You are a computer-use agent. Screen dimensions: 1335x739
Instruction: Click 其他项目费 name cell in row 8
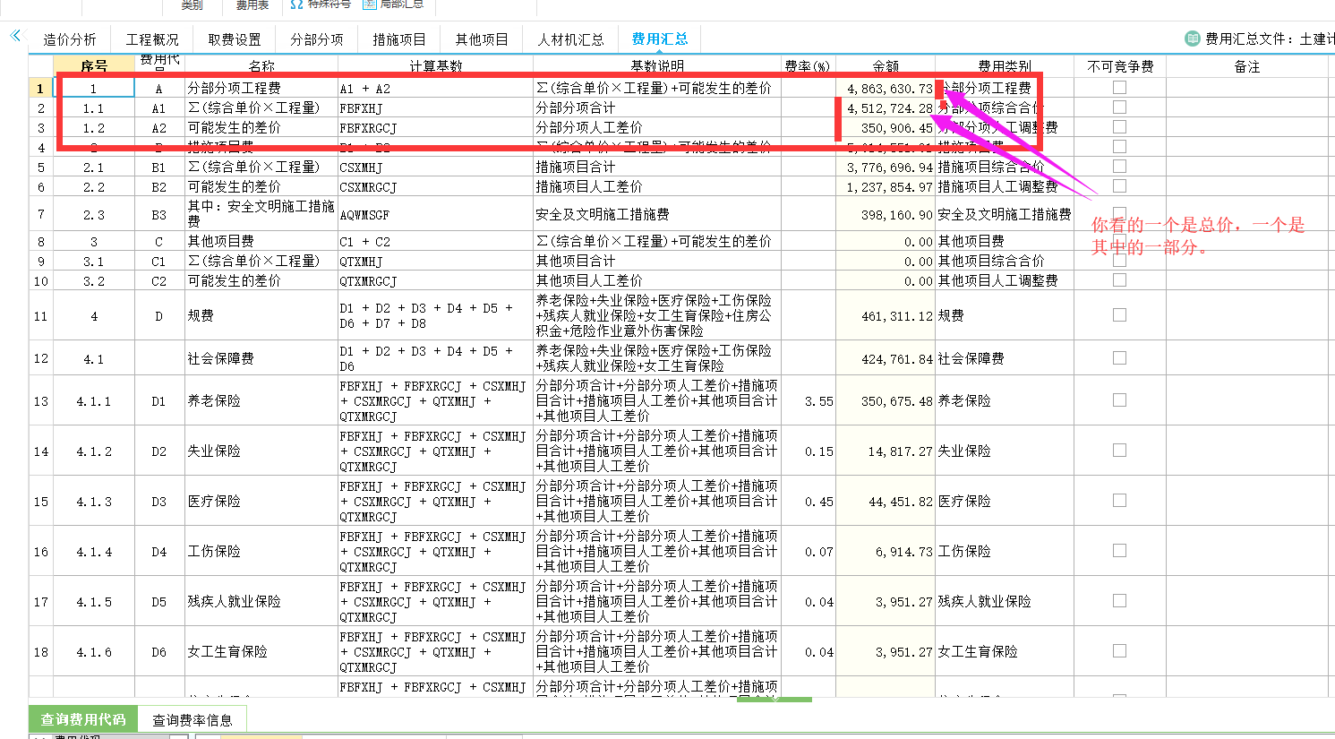(x=261, y=242)
